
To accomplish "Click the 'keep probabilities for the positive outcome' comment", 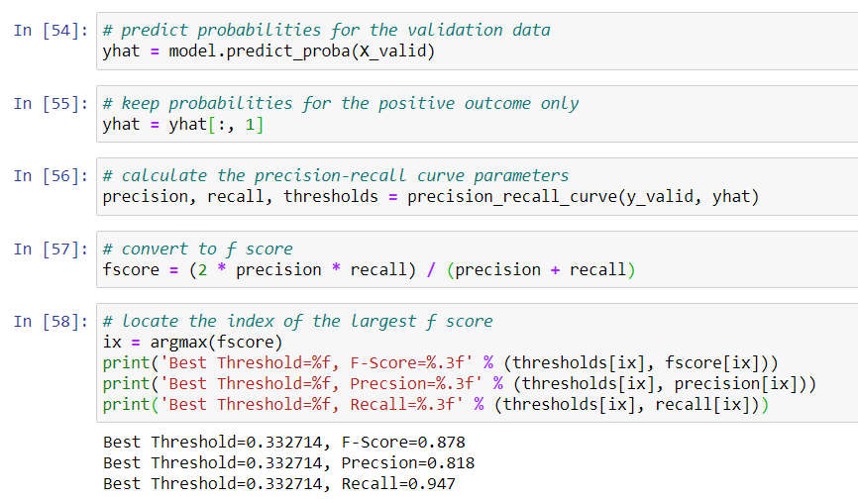I will [341, 103].
